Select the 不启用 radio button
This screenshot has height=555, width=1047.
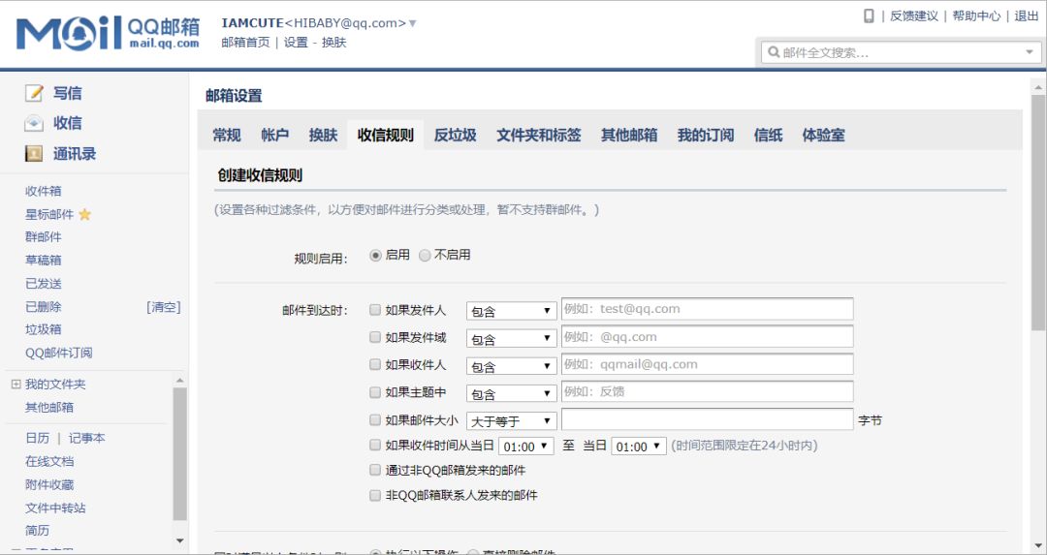pos(425,256)
